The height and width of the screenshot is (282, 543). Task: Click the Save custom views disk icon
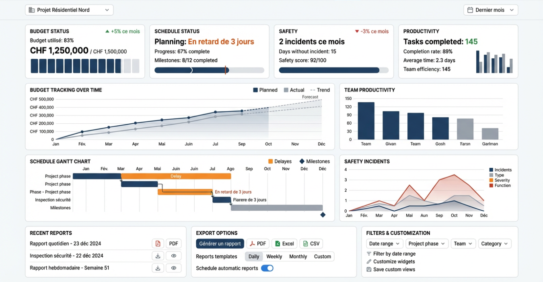click(x=369, y=270)
